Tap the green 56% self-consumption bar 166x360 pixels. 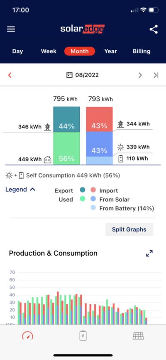pos(66,148)
